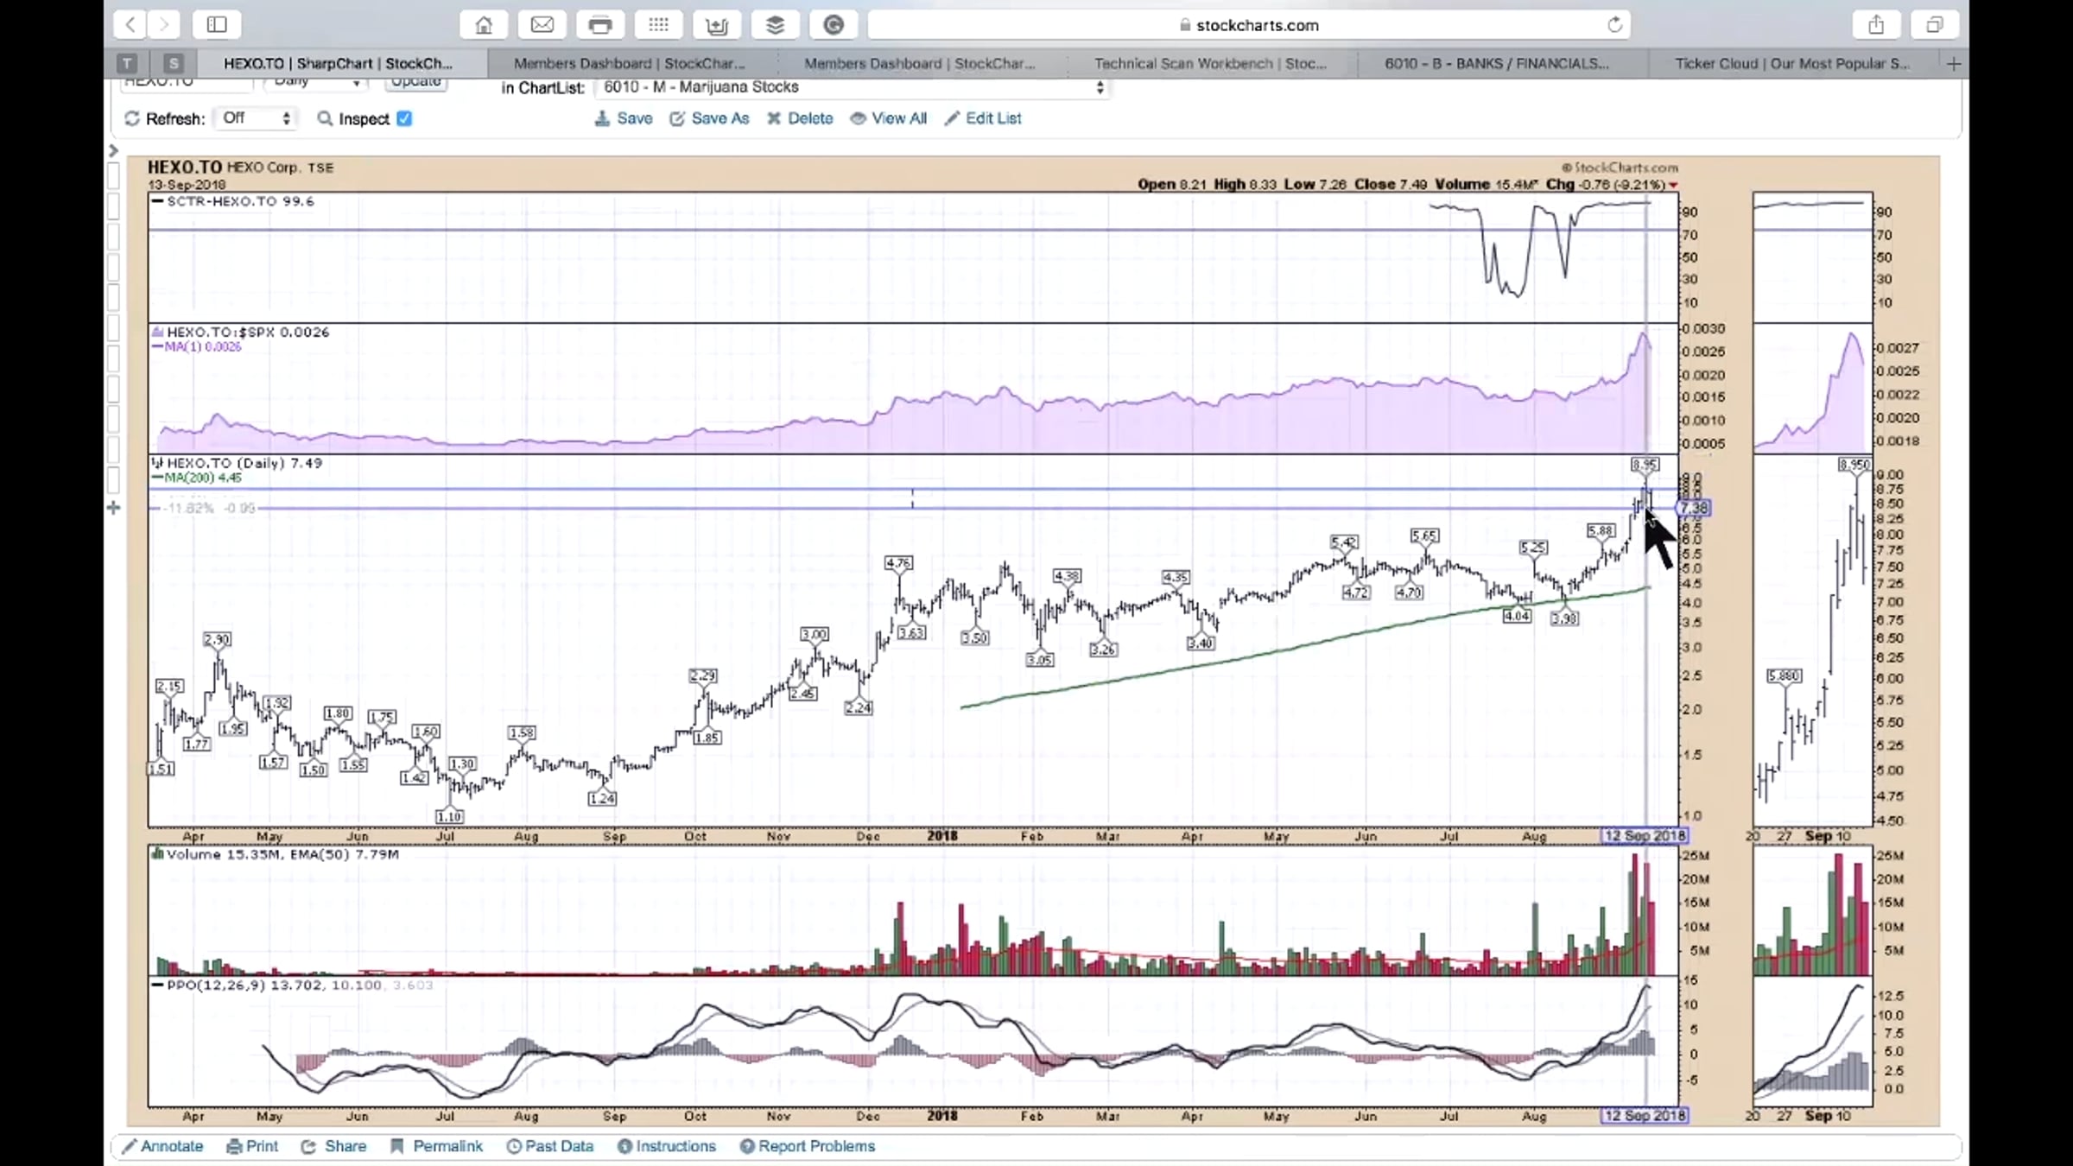Open a new browser tab

1954,64
